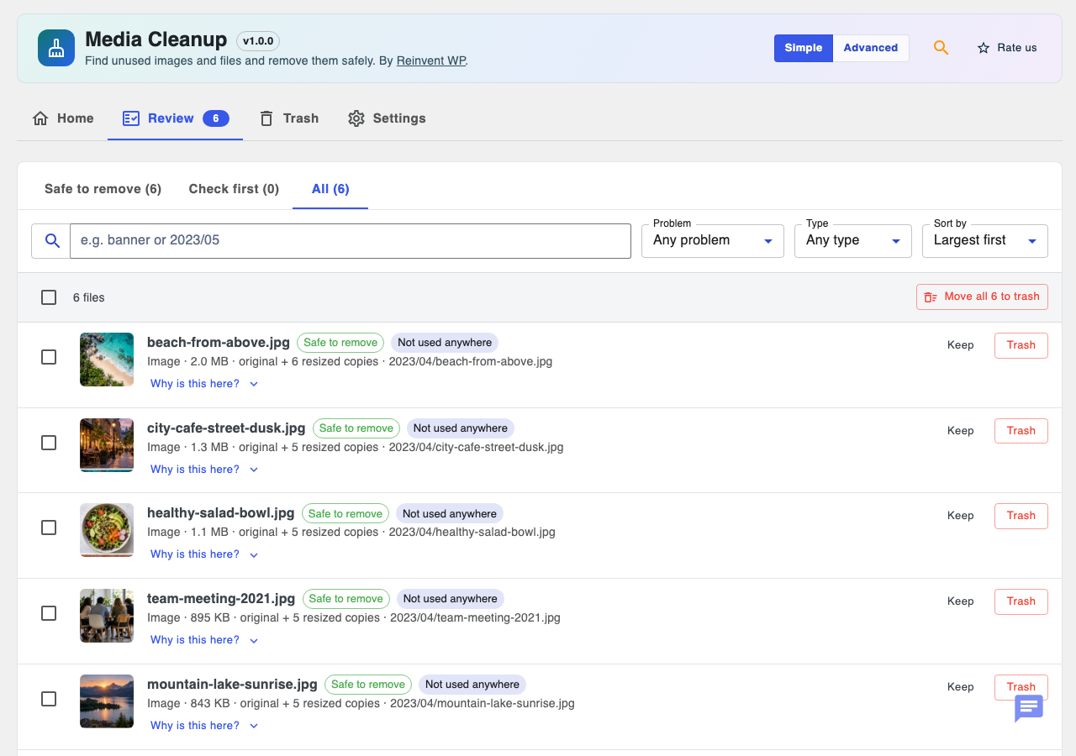This screenshot has width=1076, height=756.
Task: Open the Settings tab
Action: (x=387, y=118)
